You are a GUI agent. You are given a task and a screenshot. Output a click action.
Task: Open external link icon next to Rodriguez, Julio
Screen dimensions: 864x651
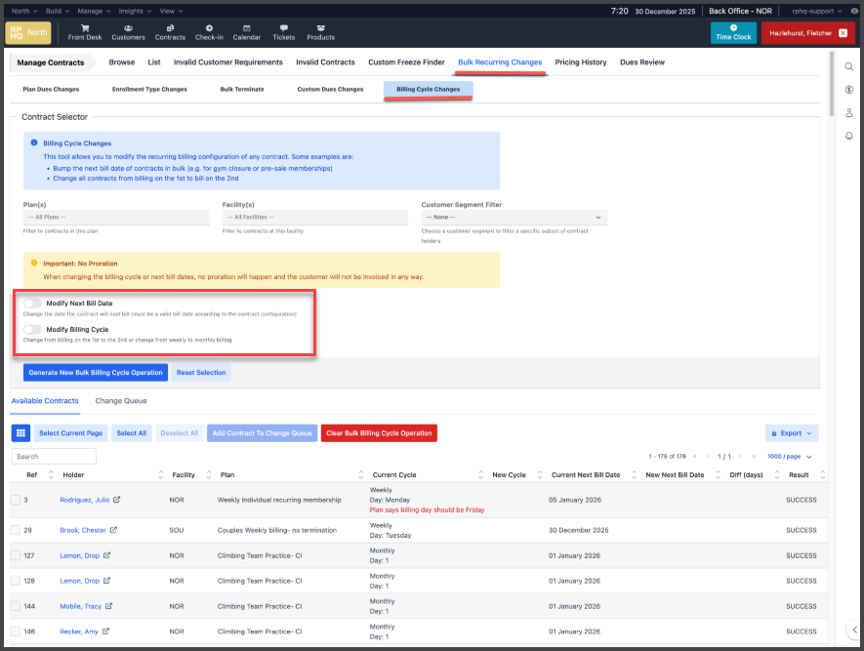(x=117, y=500)
